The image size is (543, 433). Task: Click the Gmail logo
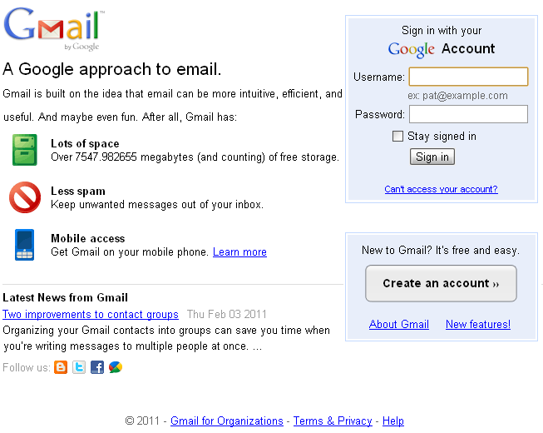(52, 31)
